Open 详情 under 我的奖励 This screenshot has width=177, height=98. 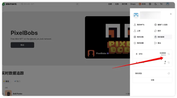152,80
